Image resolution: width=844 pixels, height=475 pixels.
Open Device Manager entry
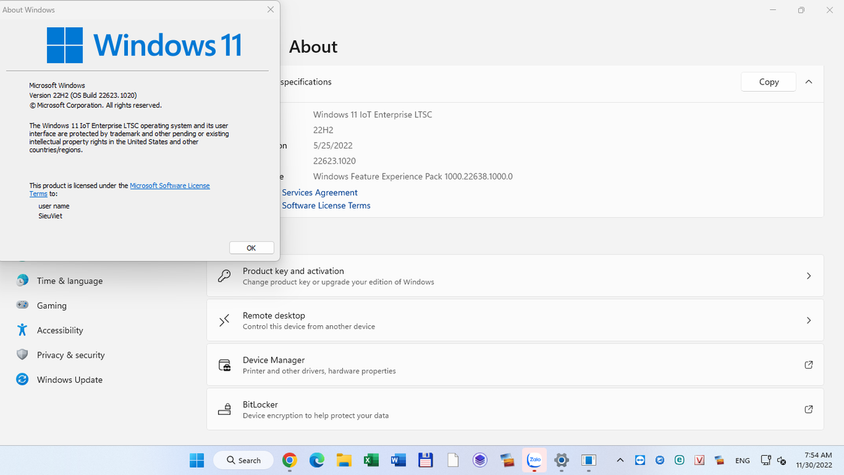click(515, 365)
